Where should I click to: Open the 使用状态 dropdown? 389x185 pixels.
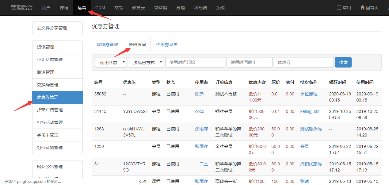(x=111, y=62)
